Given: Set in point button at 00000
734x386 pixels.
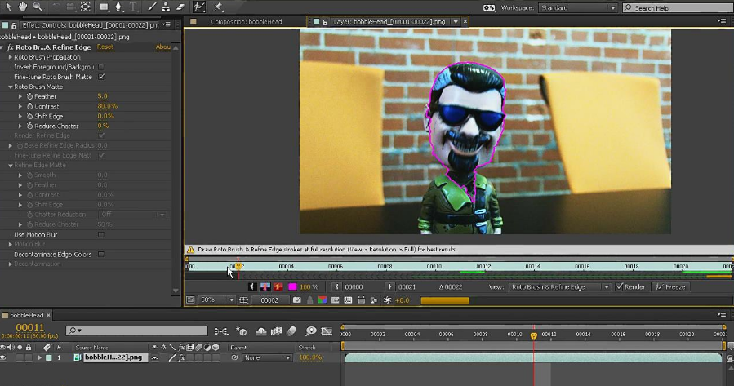Looking at the screenshot, I should pos(336,286).
